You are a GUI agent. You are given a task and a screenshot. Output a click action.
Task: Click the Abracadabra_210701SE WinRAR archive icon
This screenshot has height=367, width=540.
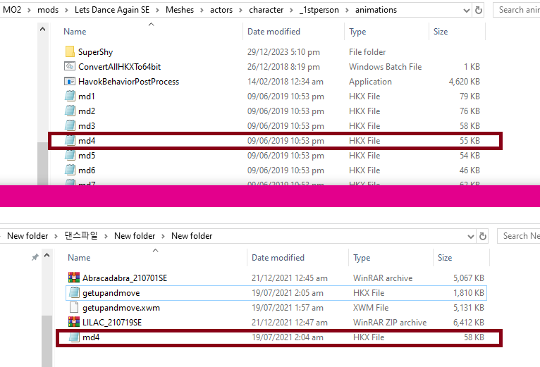point(74,278)
